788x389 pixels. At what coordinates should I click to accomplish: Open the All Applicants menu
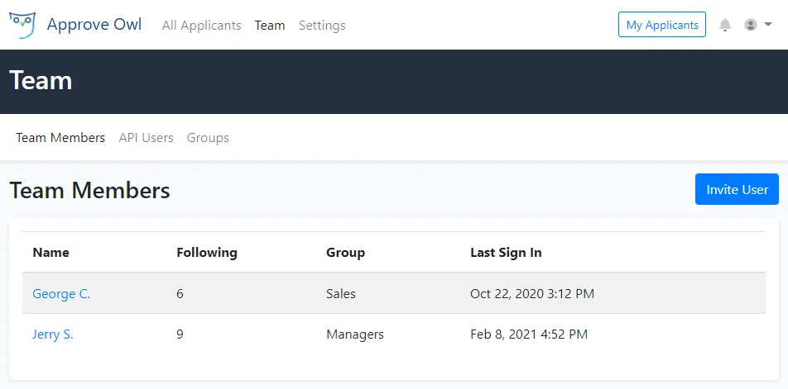click(x=201, y=26)
